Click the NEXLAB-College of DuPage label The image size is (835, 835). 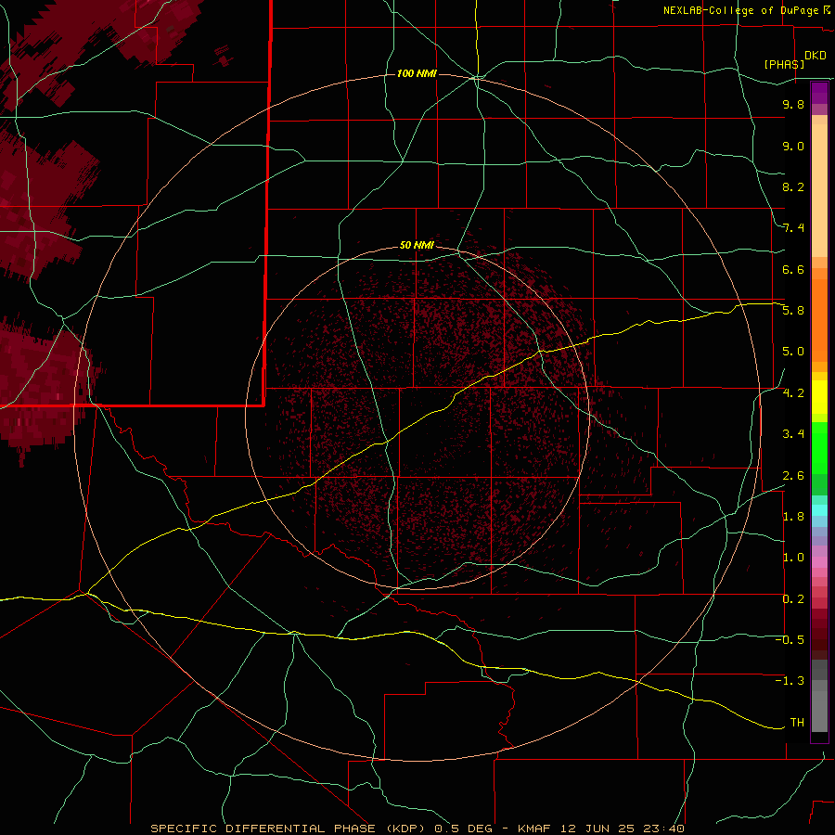pyautogui.click(x=740, y=10)
